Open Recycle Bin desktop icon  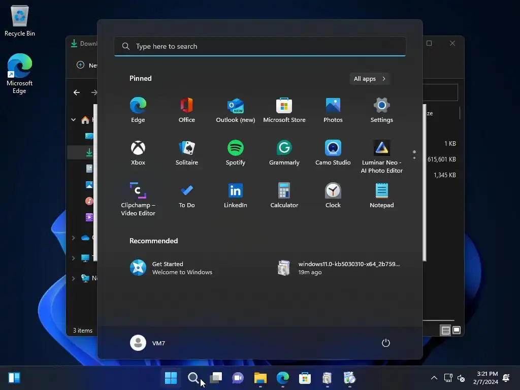(20, 20)
